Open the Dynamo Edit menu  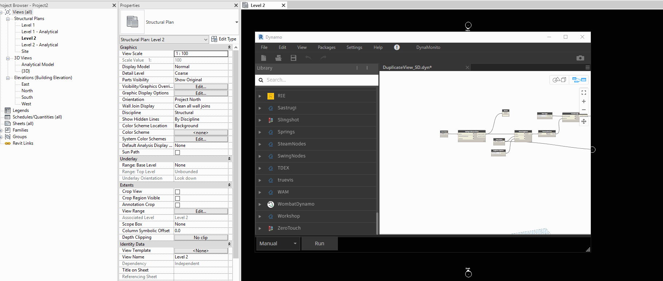point(282,47)
